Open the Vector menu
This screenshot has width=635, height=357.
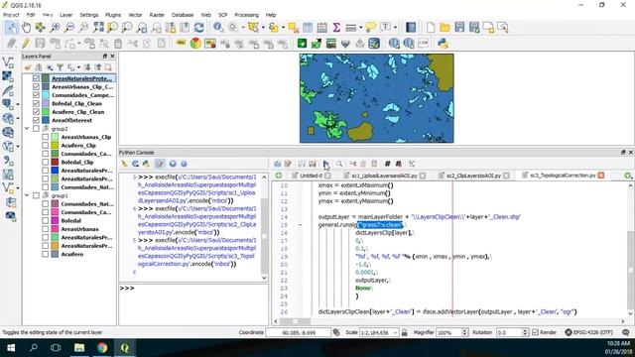coord(135,15)
